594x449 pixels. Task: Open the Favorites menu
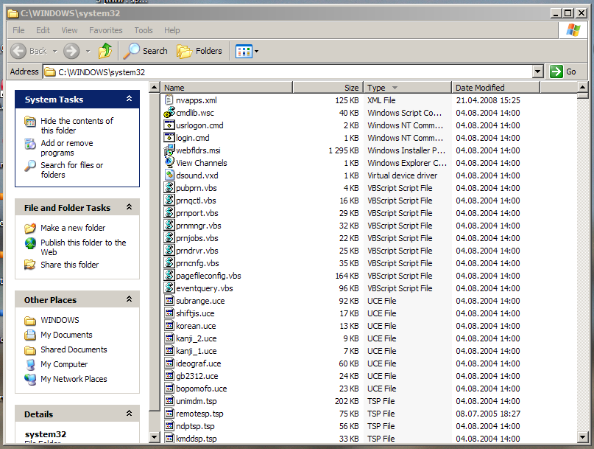tap(106, 30)
